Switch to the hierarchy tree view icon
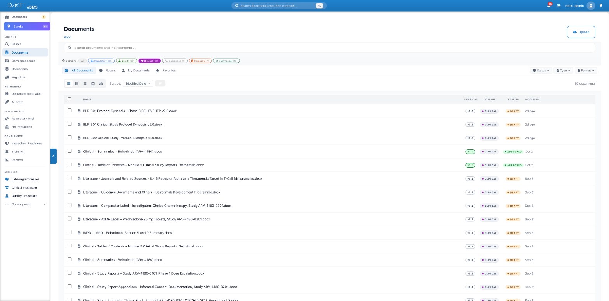The width and height of the screenshot is (609, 301). [x=101, y=83]
